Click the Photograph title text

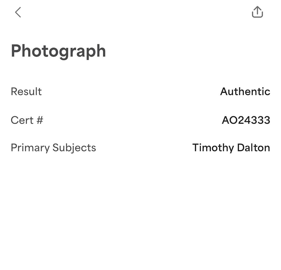(x=58, y=51)
